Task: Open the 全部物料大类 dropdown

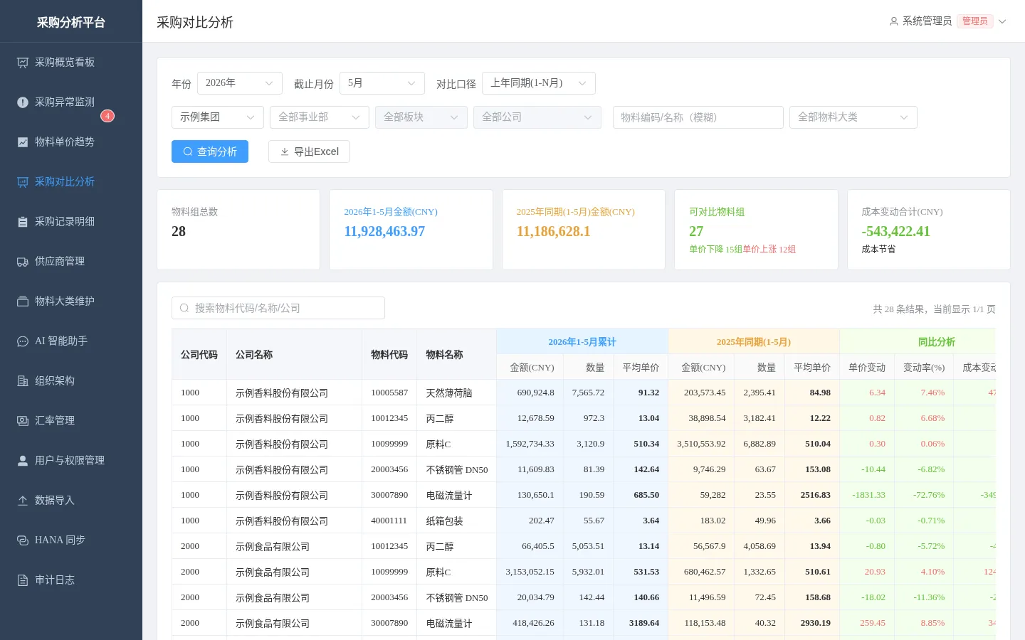Action: 853,117
